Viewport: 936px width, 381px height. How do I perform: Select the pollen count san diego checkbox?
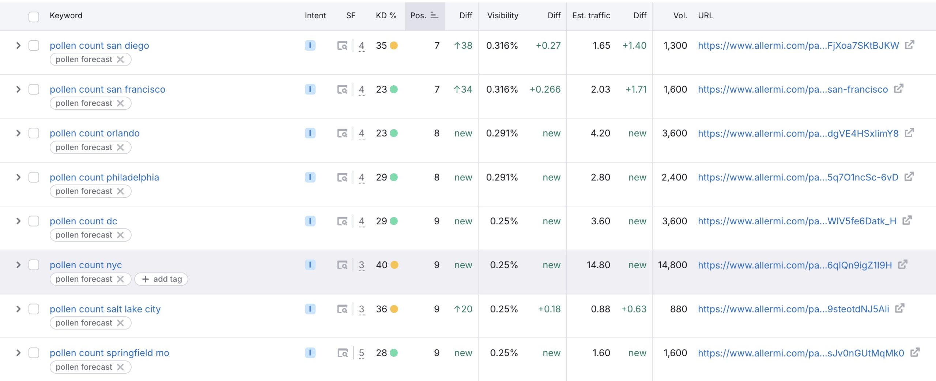pos(34,45)
